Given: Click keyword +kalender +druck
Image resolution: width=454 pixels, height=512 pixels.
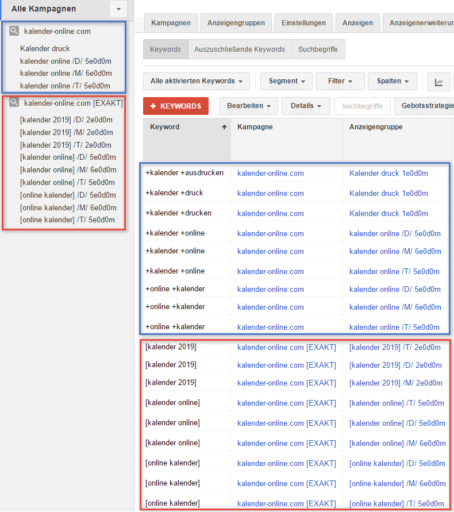Looking at the screenshot, I should tap(174, 193).
